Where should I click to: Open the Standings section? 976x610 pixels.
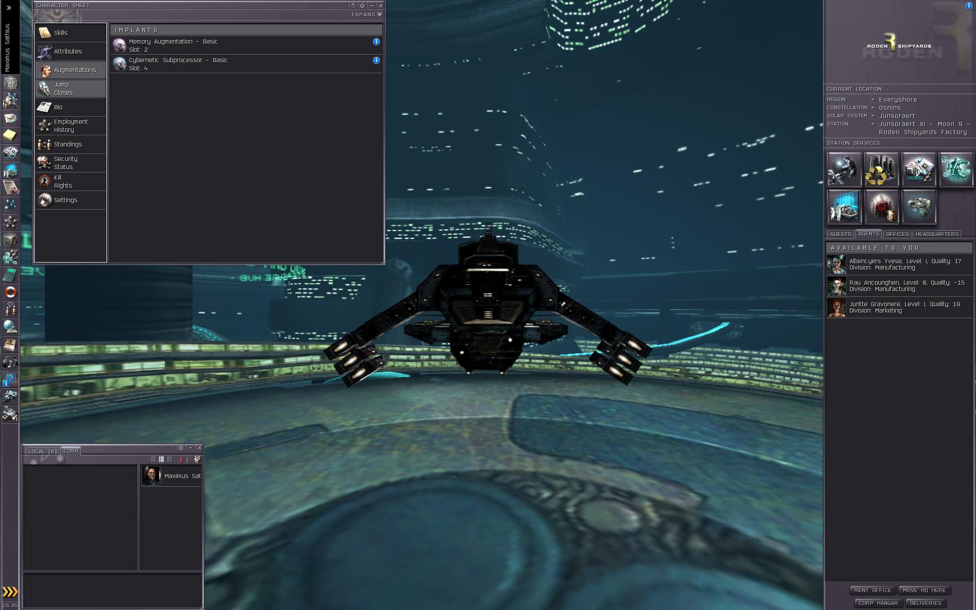click(x=70, y=144)
